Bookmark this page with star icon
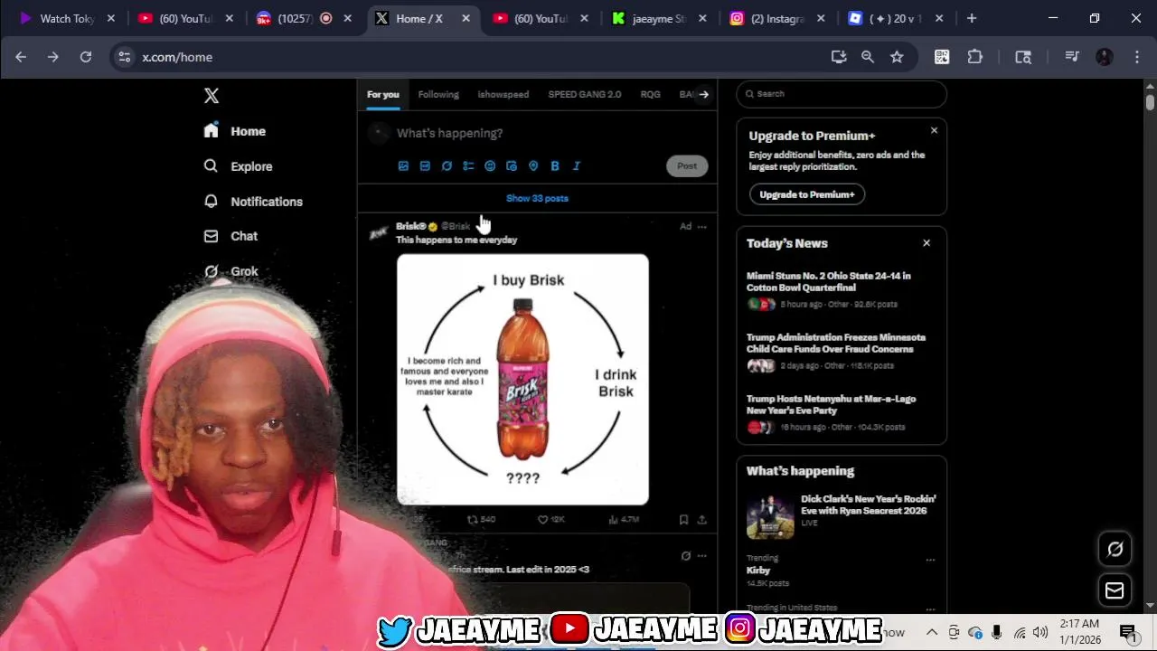The height and width of the screenshot is (651, 1157). point(897,57)
